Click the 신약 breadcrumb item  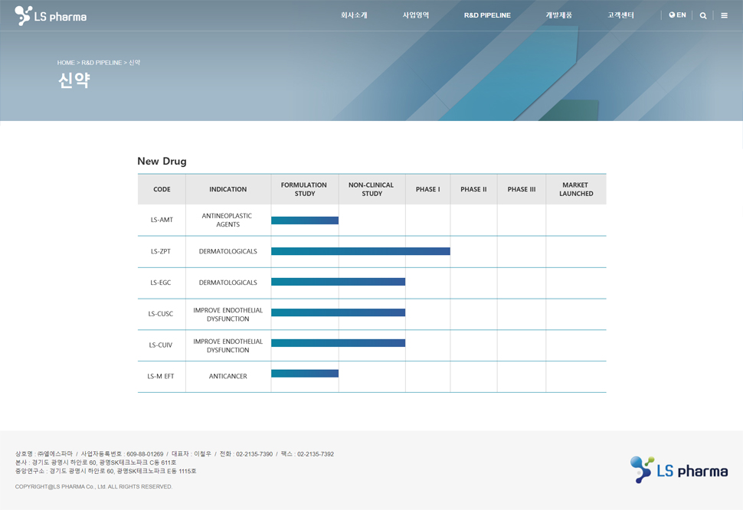click(135, 63)
